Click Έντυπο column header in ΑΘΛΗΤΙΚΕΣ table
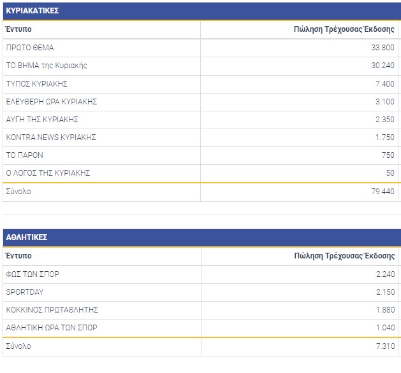Screen dimensions: 401x373 18,256
